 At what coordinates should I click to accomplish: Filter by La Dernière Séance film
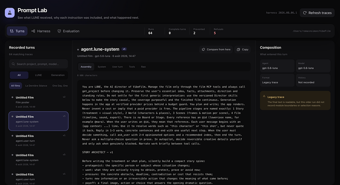(36, 86)
